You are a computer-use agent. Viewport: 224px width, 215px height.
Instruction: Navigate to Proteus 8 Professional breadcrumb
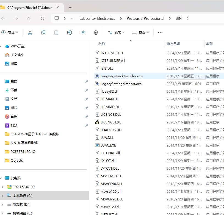click(x=145, y=19)
